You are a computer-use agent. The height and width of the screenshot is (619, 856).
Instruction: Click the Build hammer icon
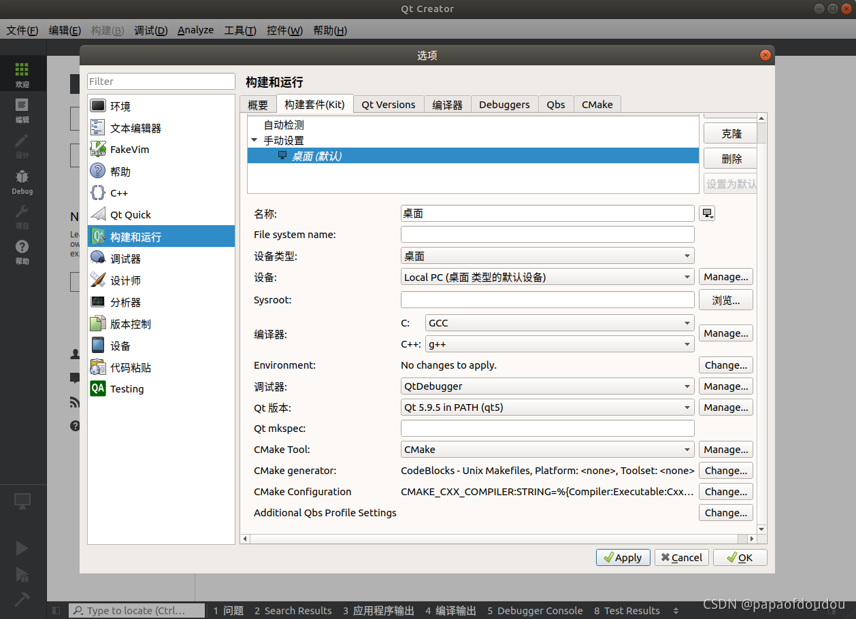(x=22, y=599)
